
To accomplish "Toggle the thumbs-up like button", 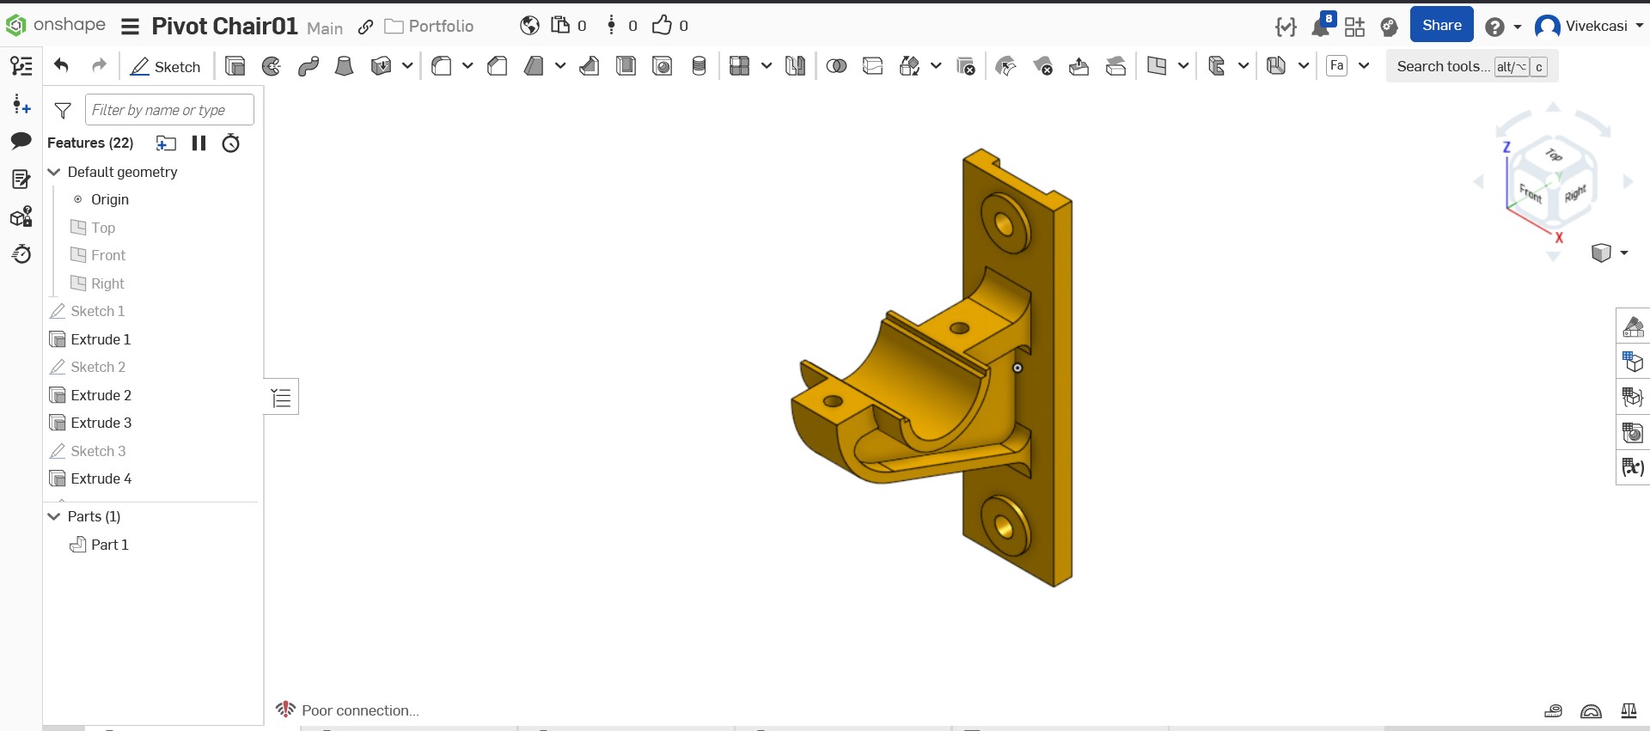I will [x=662, y=26].
